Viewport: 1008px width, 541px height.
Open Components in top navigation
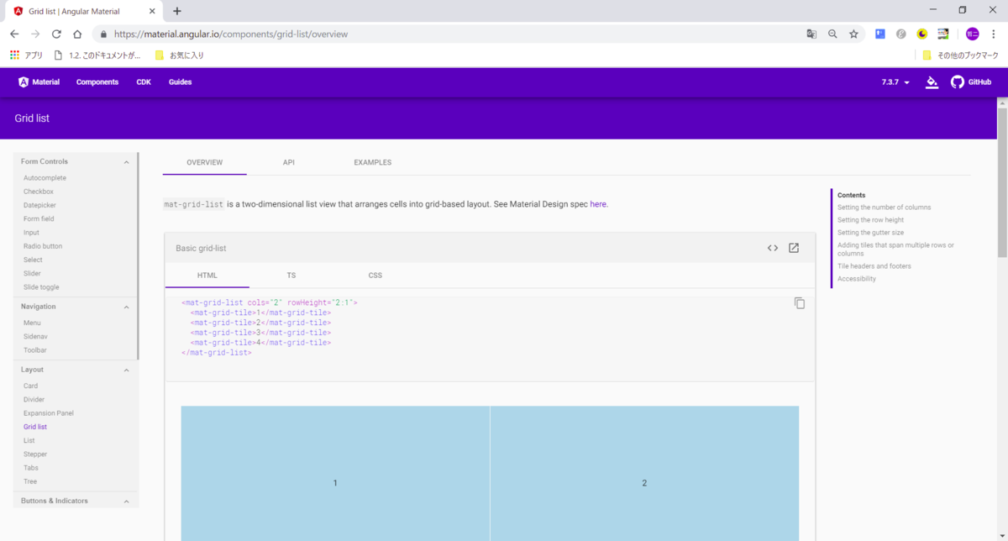pyautogui.click(x=97, y=82)
